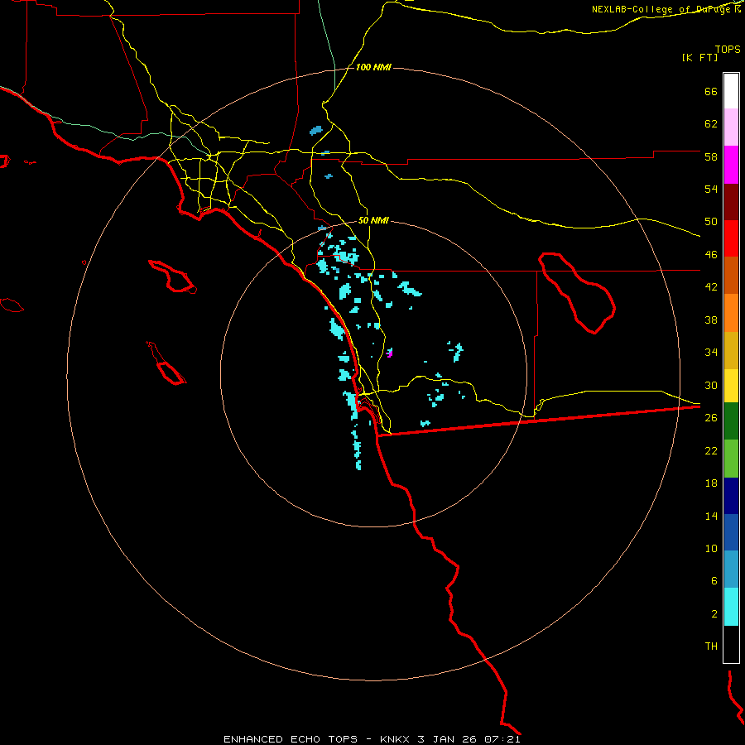
Task: Click the cyan legend swatch near label 2
Action: click(x=731, y=607)
